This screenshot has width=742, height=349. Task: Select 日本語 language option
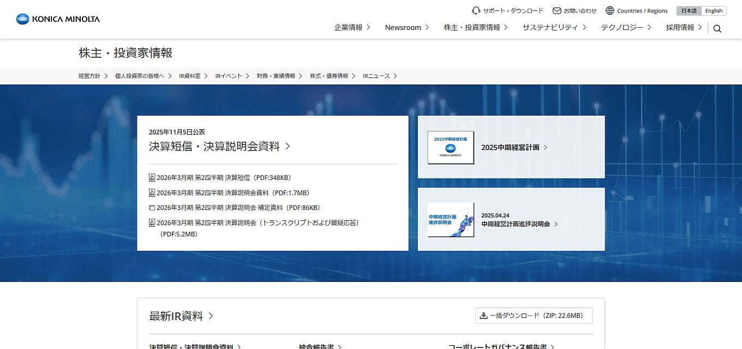pyautogui.click(x=689, y=11)
